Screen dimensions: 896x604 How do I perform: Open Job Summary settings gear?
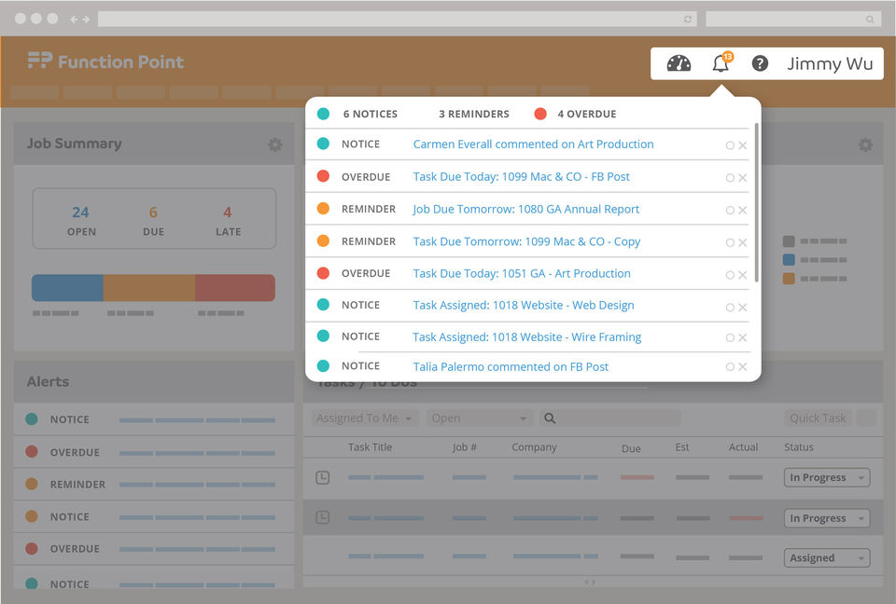click(274, 144)
